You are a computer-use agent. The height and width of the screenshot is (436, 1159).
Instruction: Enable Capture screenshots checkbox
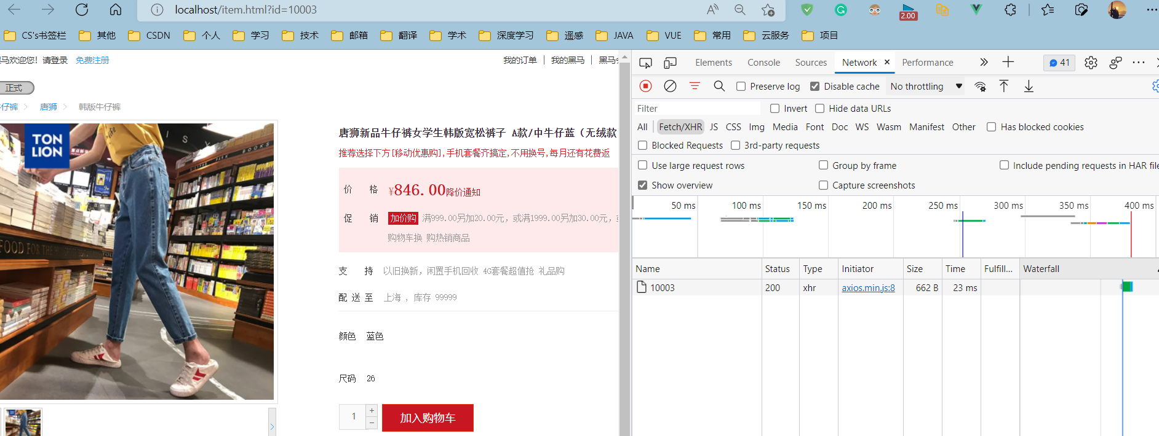pos(824,185)
